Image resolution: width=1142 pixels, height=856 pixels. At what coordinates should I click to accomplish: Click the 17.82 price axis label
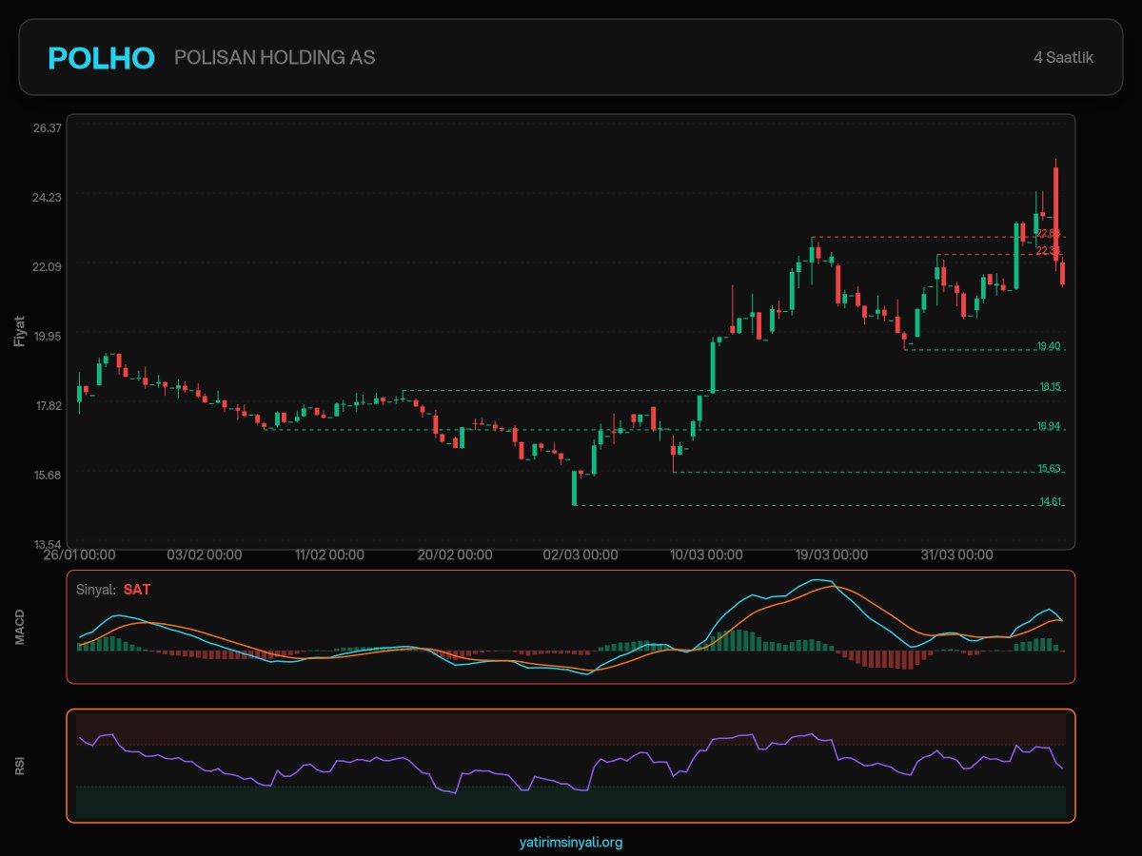click(48, 405)
